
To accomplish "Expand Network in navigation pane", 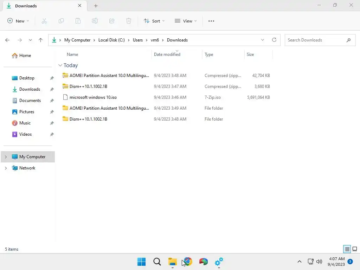I will point(6,168).
